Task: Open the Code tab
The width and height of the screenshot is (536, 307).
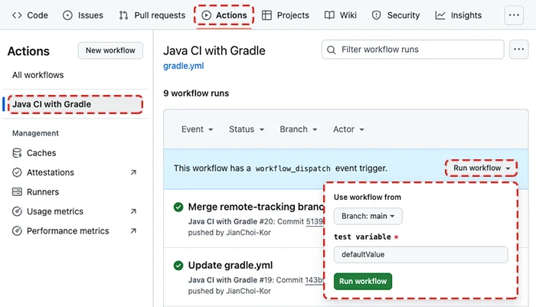Action: 30,15
